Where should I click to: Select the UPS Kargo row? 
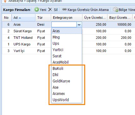tap(68, 44)
